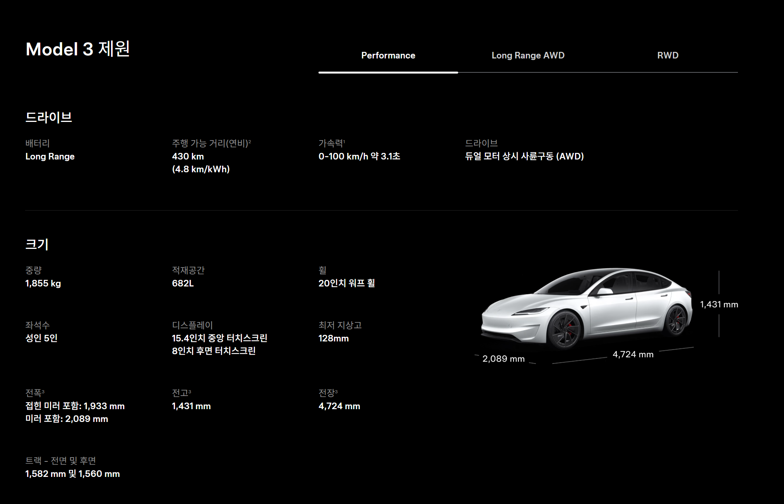Click '8인치 후면 터치스크린' text
Viewport: 784px width, 504px height.
(214, 351)
